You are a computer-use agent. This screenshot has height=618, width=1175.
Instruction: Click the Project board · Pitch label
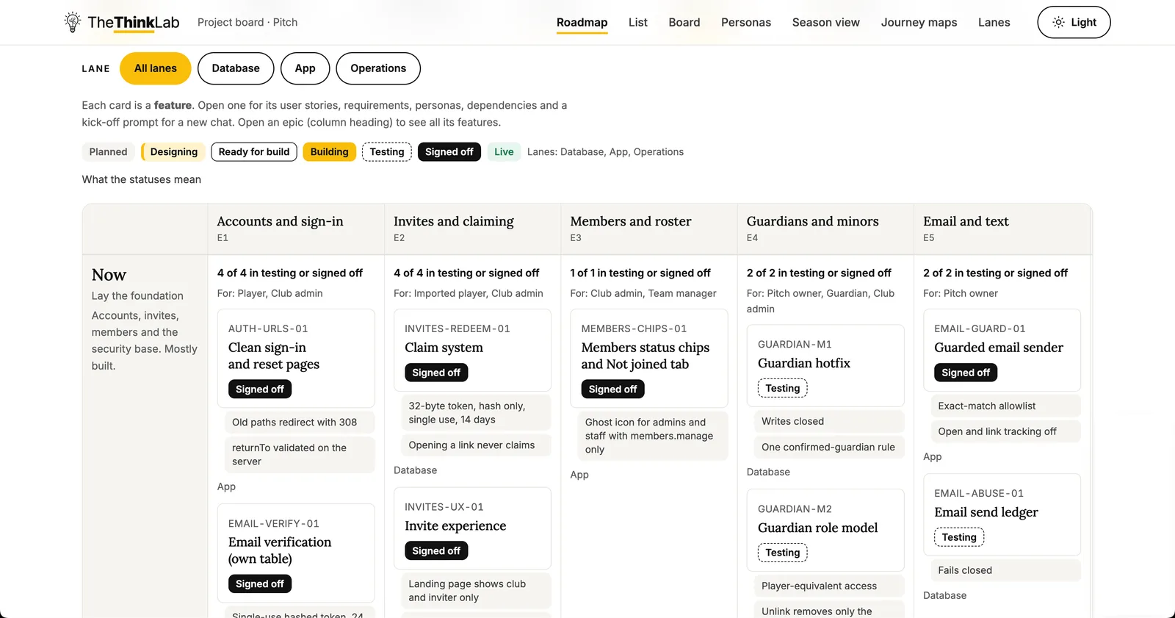pos(247,22)
